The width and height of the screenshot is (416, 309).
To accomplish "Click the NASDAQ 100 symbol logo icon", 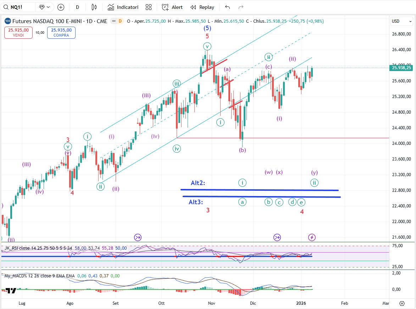I will pyautogui.click(x=8, y=21).
